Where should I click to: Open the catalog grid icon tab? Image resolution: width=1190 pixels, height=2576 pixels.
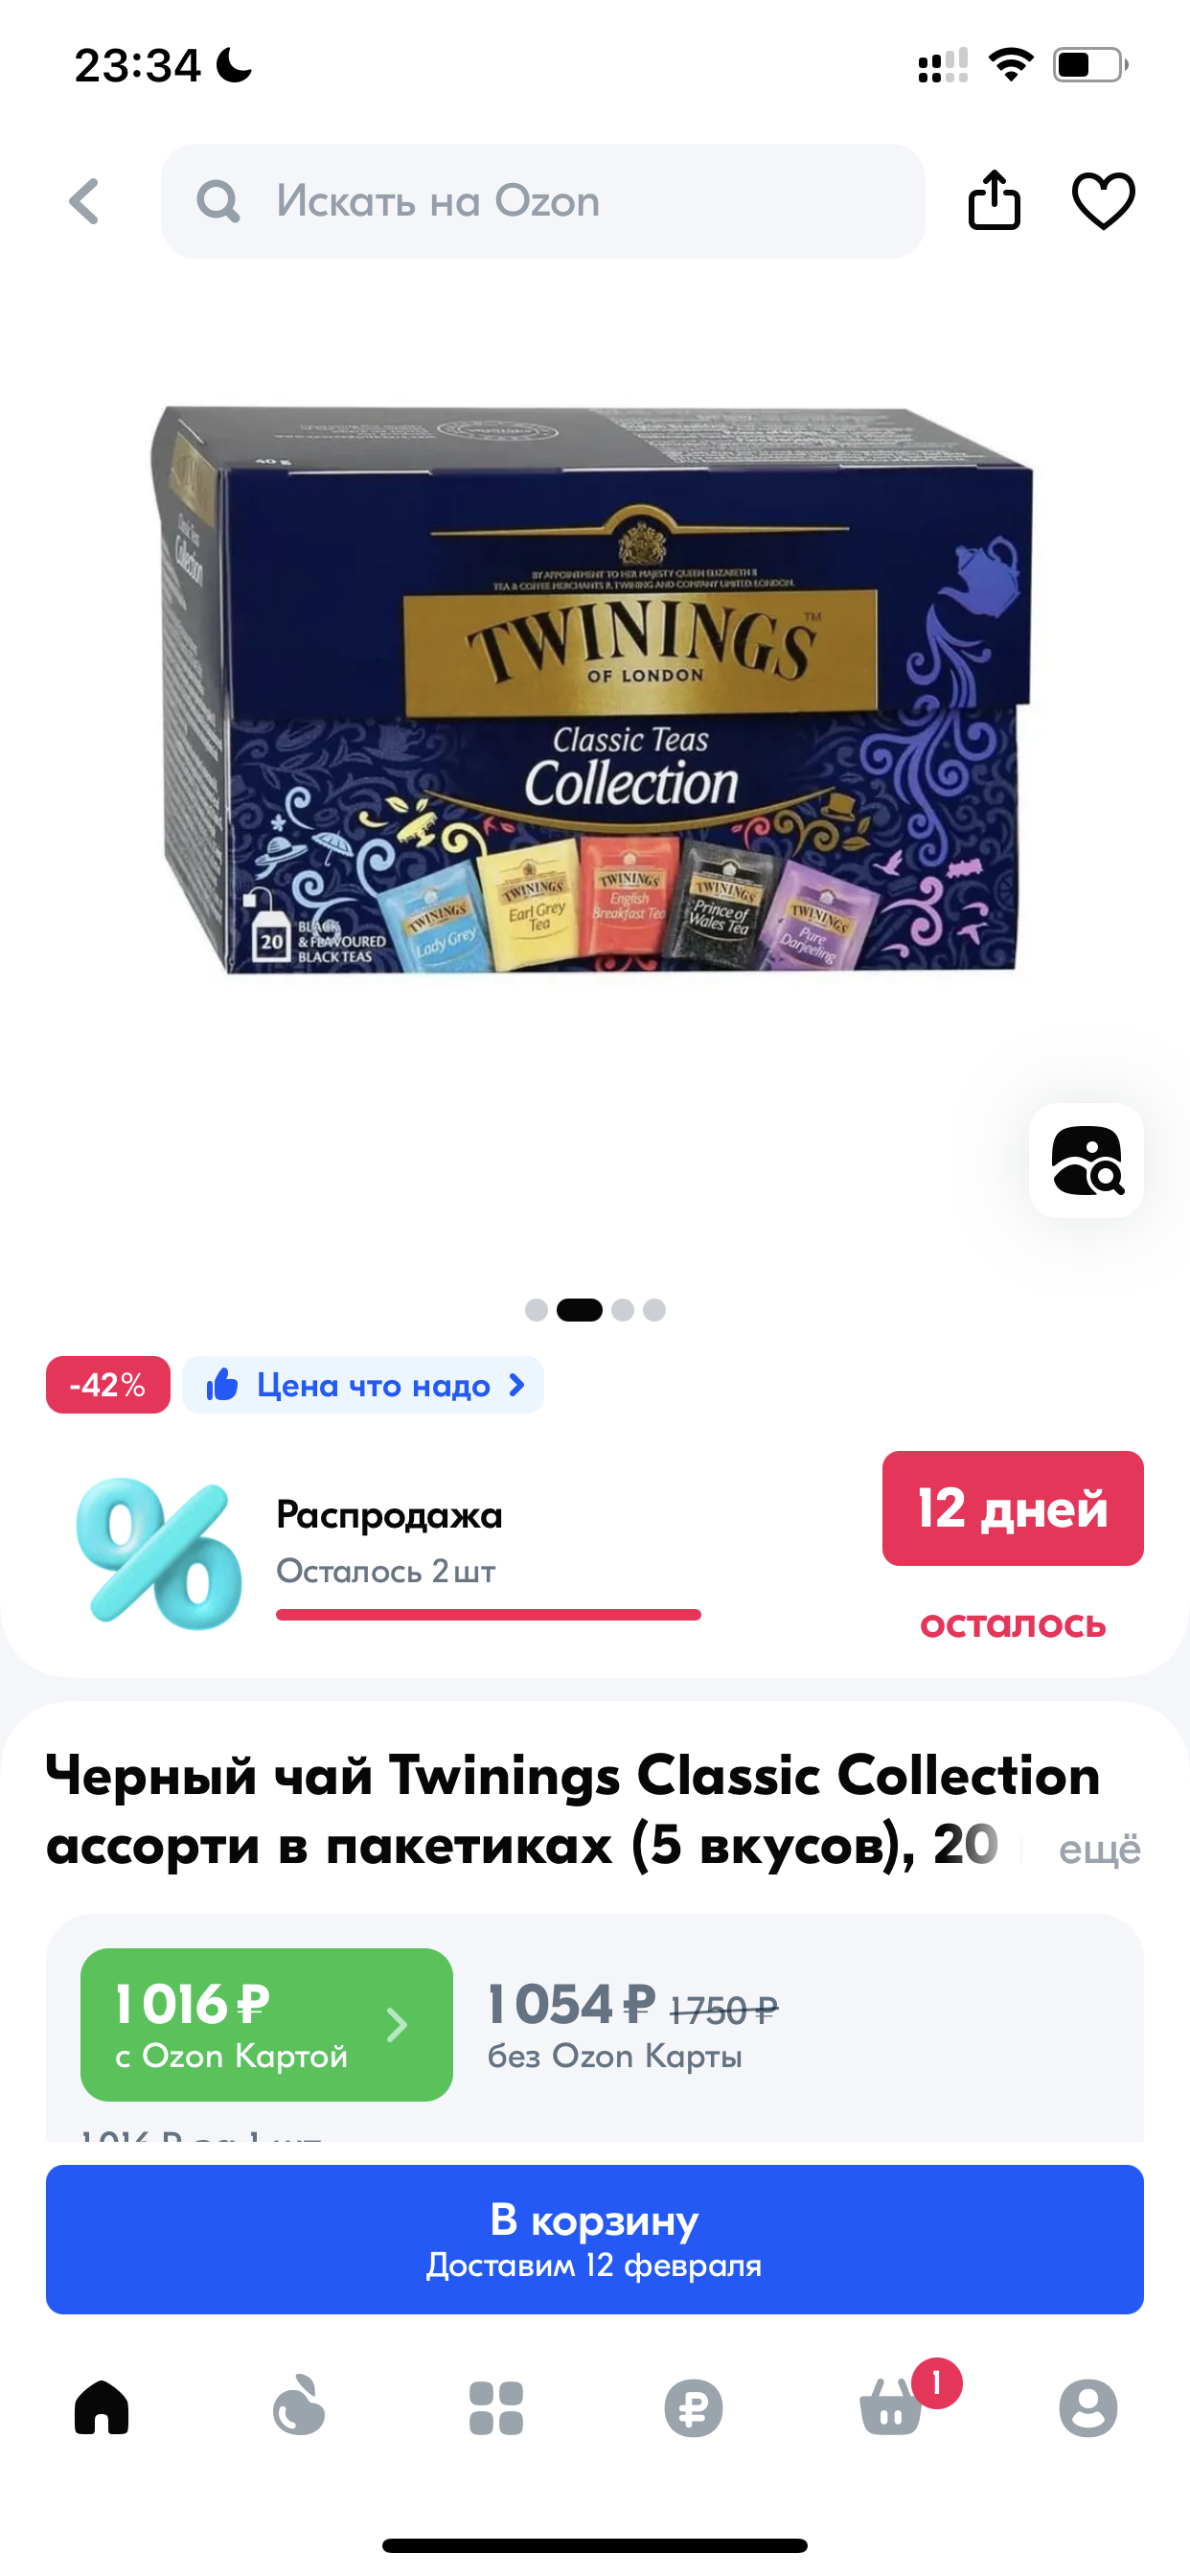pyautogui.click(x=496, y=2407)
